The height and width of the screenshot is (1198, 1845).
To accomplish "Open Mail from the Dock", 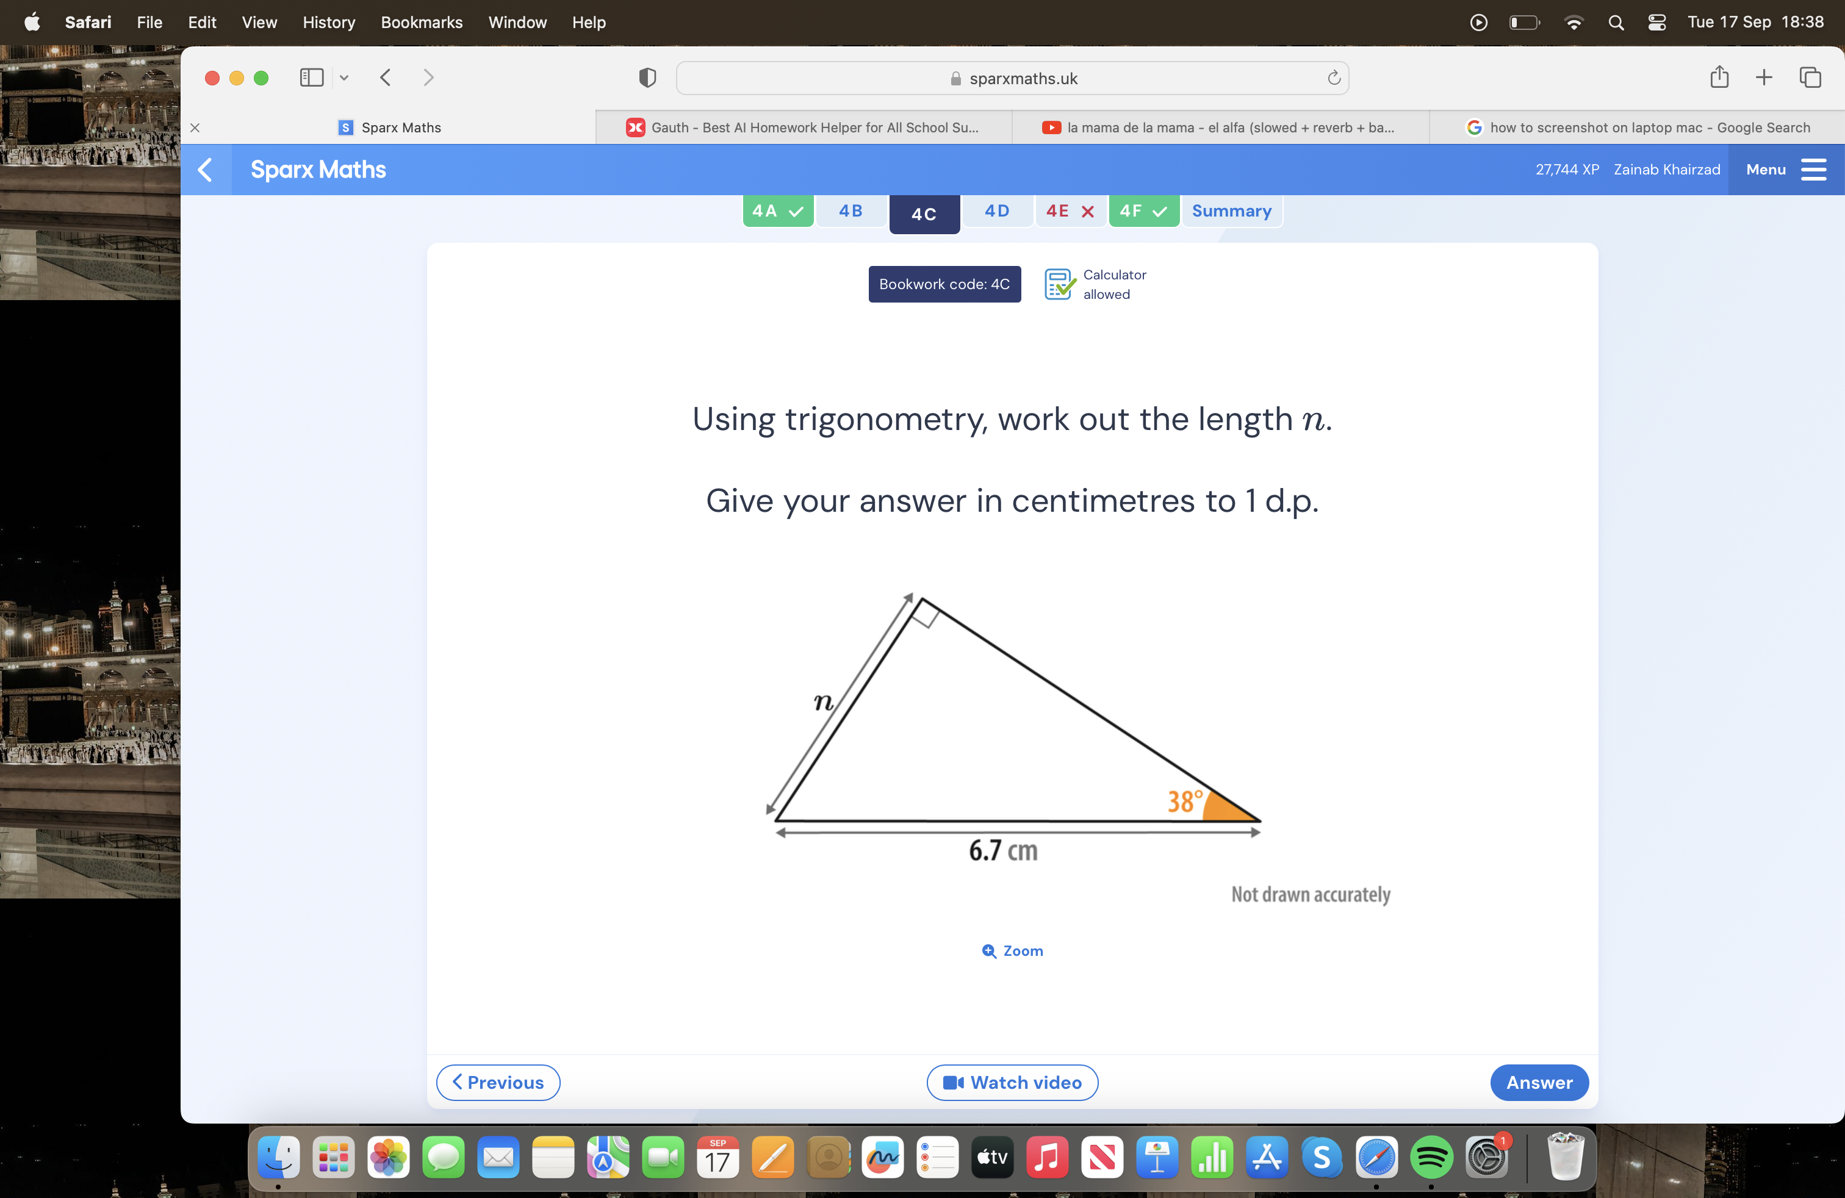I will [498, 1158].
